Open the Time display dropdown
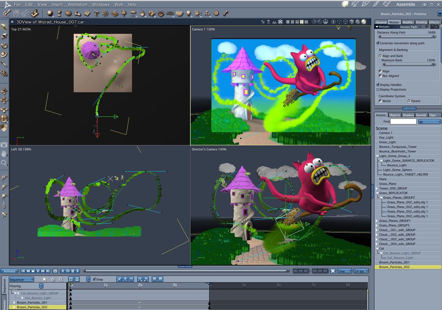Screen dimensions: 442x310 click(344, 271)
